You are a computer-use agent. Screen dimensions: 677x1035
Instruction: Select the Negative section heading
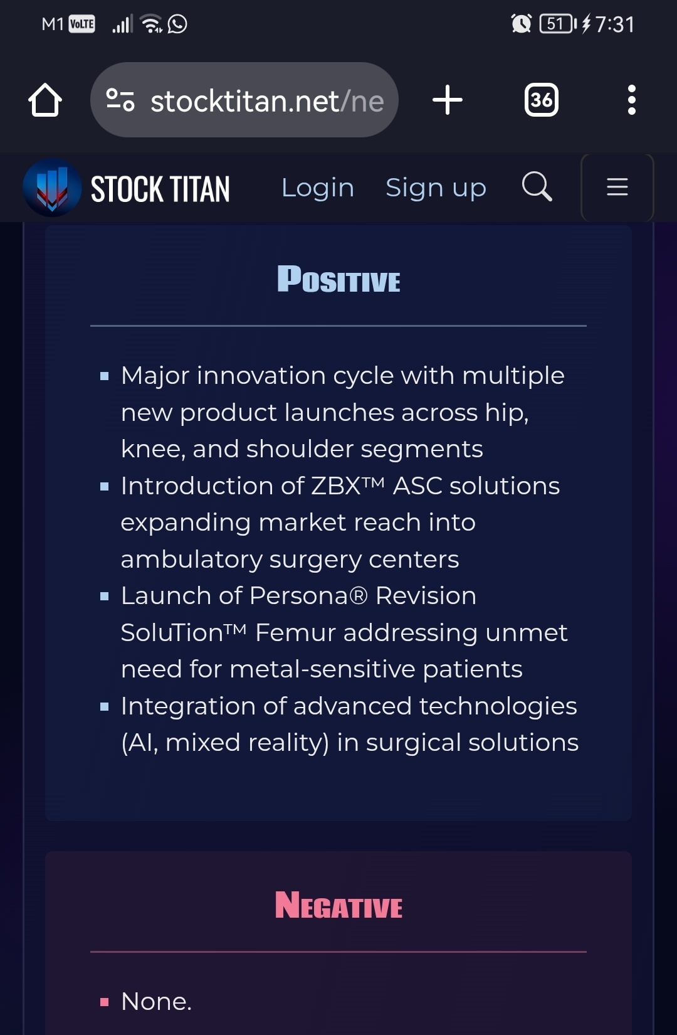pos(338,905)
